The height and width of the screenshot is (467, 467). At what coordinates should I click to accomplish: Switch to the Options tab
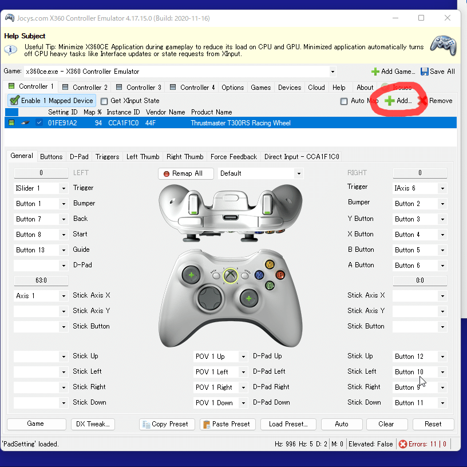pyautogui.click(x=232, y=88)
